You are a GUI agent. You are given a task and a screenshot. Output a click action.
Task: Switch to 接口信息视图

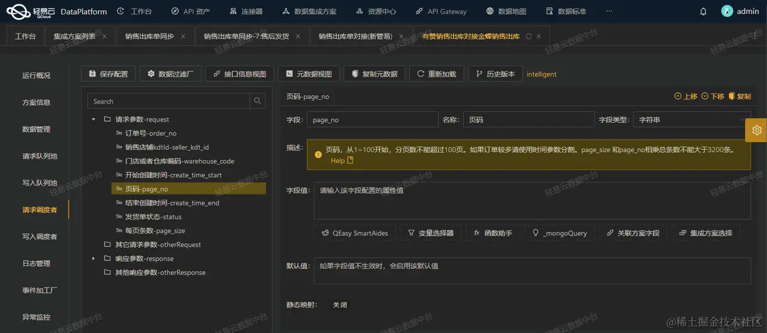[x=240, y=74]
